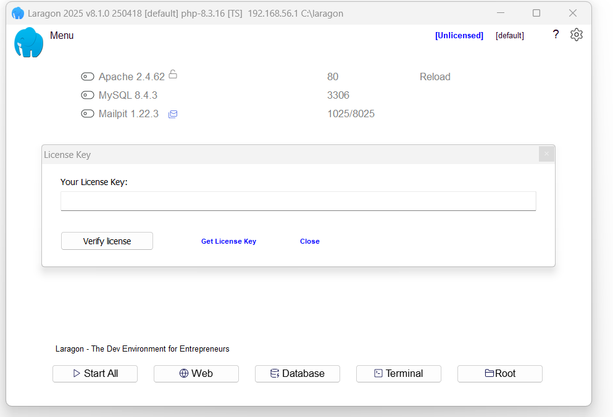613x417 pixels.
Task: Open the Root folder button
Action: [x=500, y=374]
